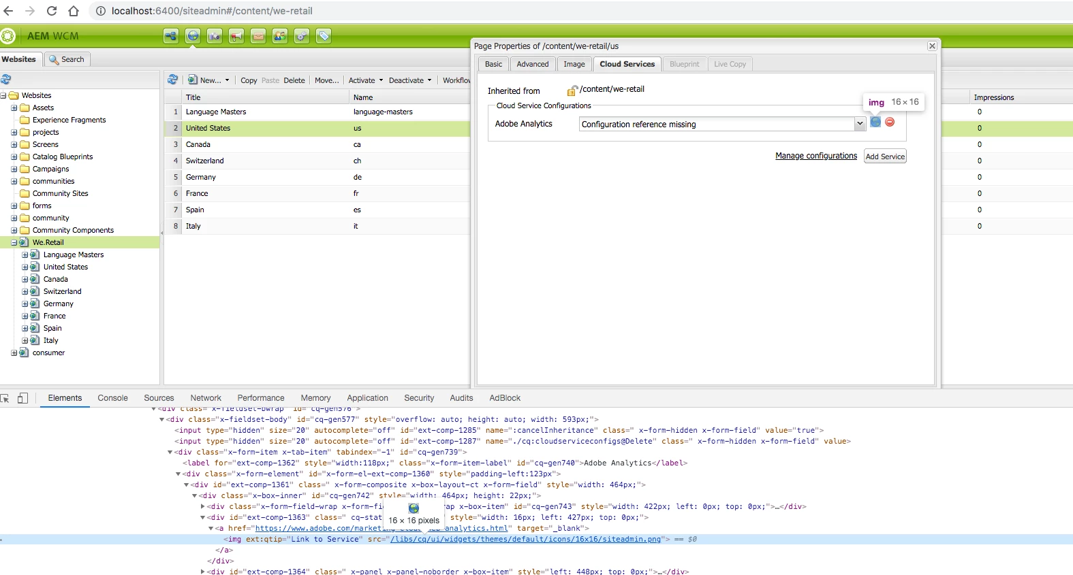Expand the consumer tree node
The width and height of the screenshot is (1073, 575).
tap(14, 352)
